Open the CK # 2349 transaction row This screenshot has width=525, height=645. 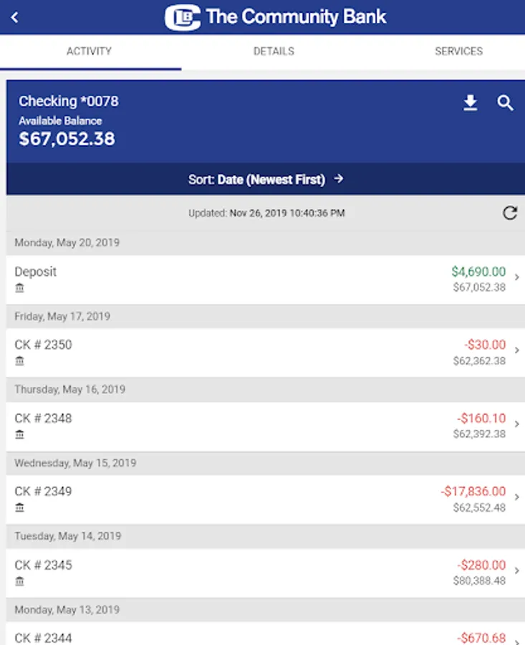pyautogui.click(x=266, y=499)
